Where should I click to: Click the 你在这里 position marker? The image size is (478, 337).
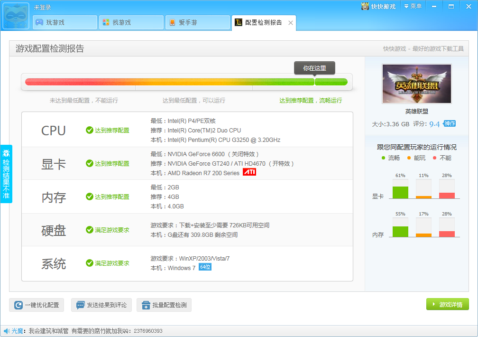tap(314, 68)
